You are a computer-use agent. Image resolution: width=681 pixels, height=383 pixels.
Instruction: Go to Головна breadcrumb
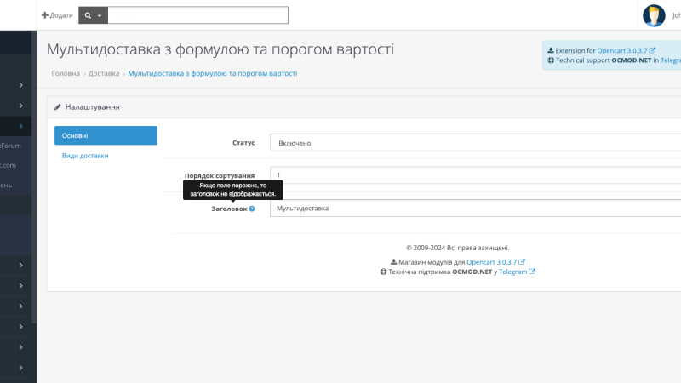66,73
